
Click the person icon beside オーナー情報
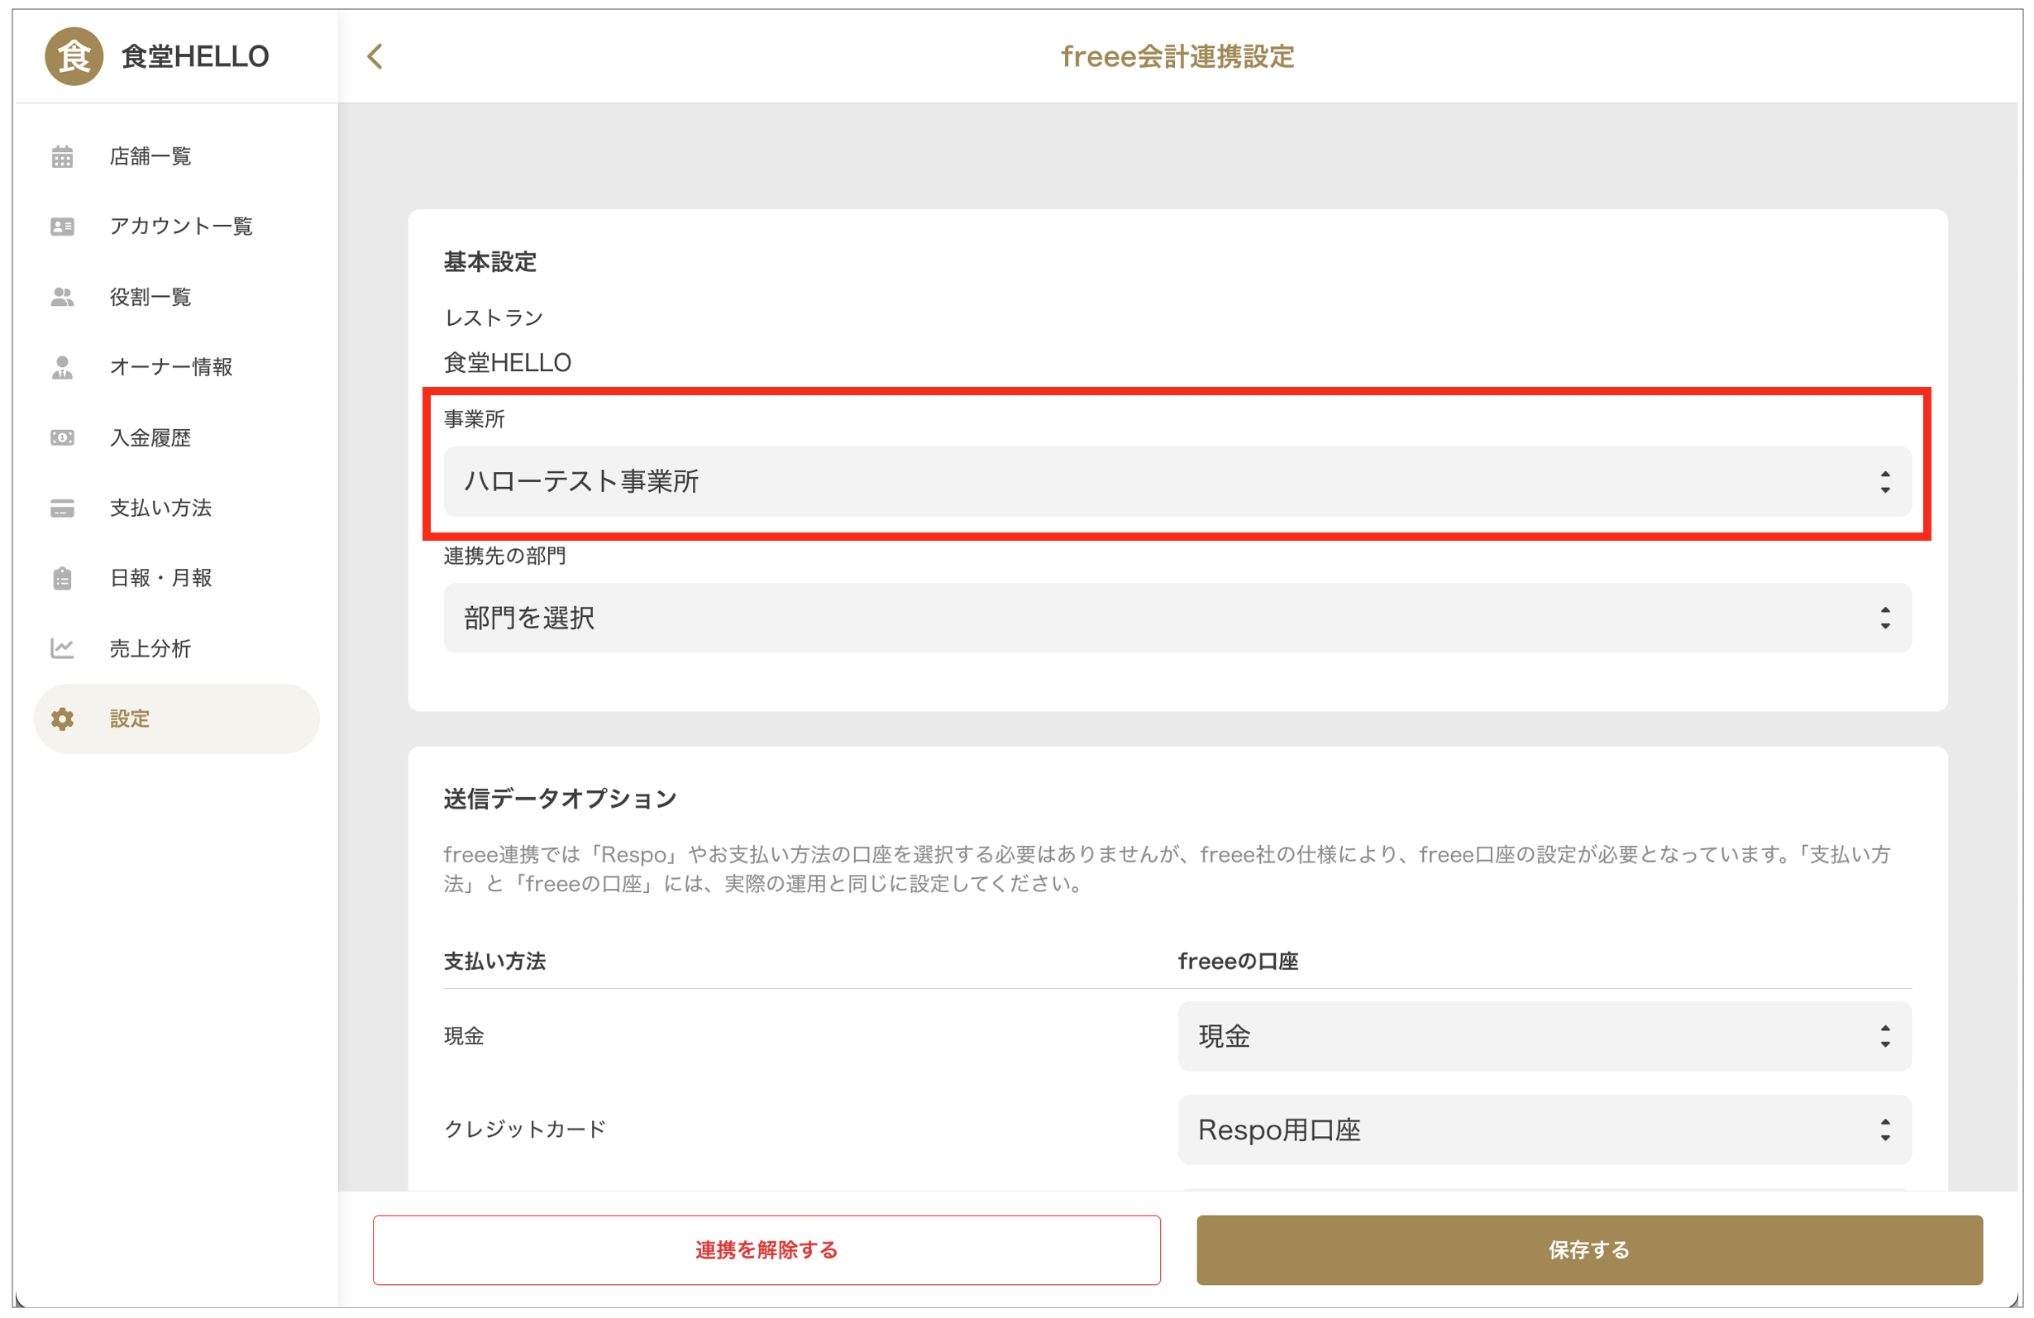(62, 368)
